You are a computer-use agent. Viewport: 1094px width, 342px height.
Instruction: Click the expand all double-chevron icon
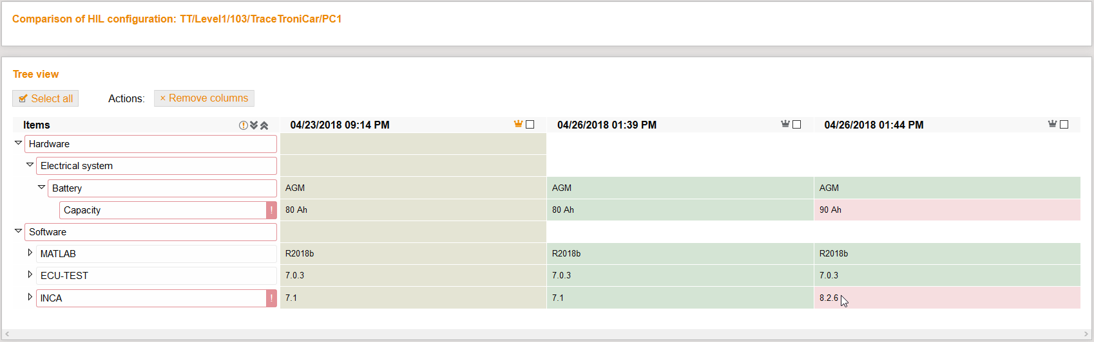pos(254,125)
